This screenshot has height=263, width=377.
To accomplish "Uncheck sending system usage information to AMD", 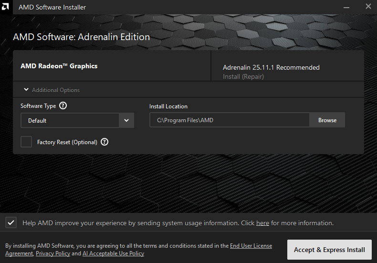I will 11,222.
